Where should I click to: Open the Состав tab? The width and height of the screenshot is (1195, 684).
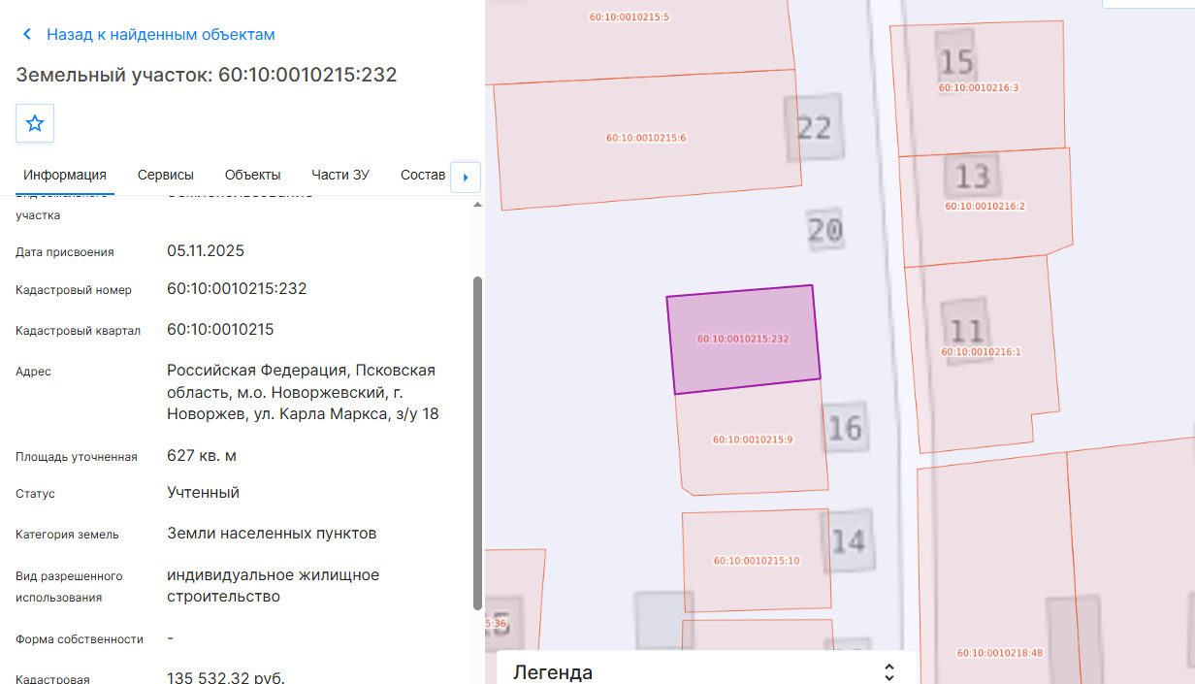[x=423, y=175]
